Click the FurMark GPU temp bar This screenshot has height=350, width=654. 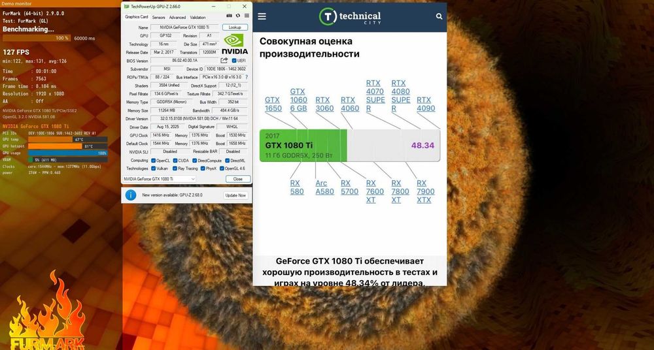[x=67, y=140]
